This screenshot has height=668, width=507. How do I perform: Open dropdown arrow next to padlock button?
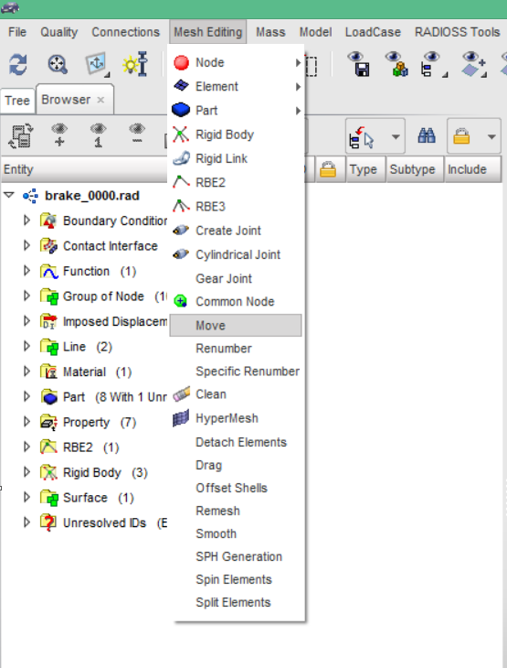(491, 137)
